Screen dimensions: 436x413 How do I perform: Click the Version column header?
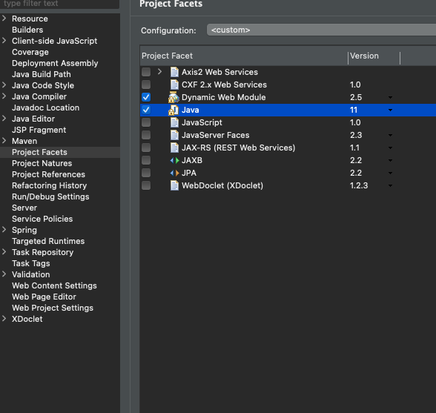[x=374, y=56]
